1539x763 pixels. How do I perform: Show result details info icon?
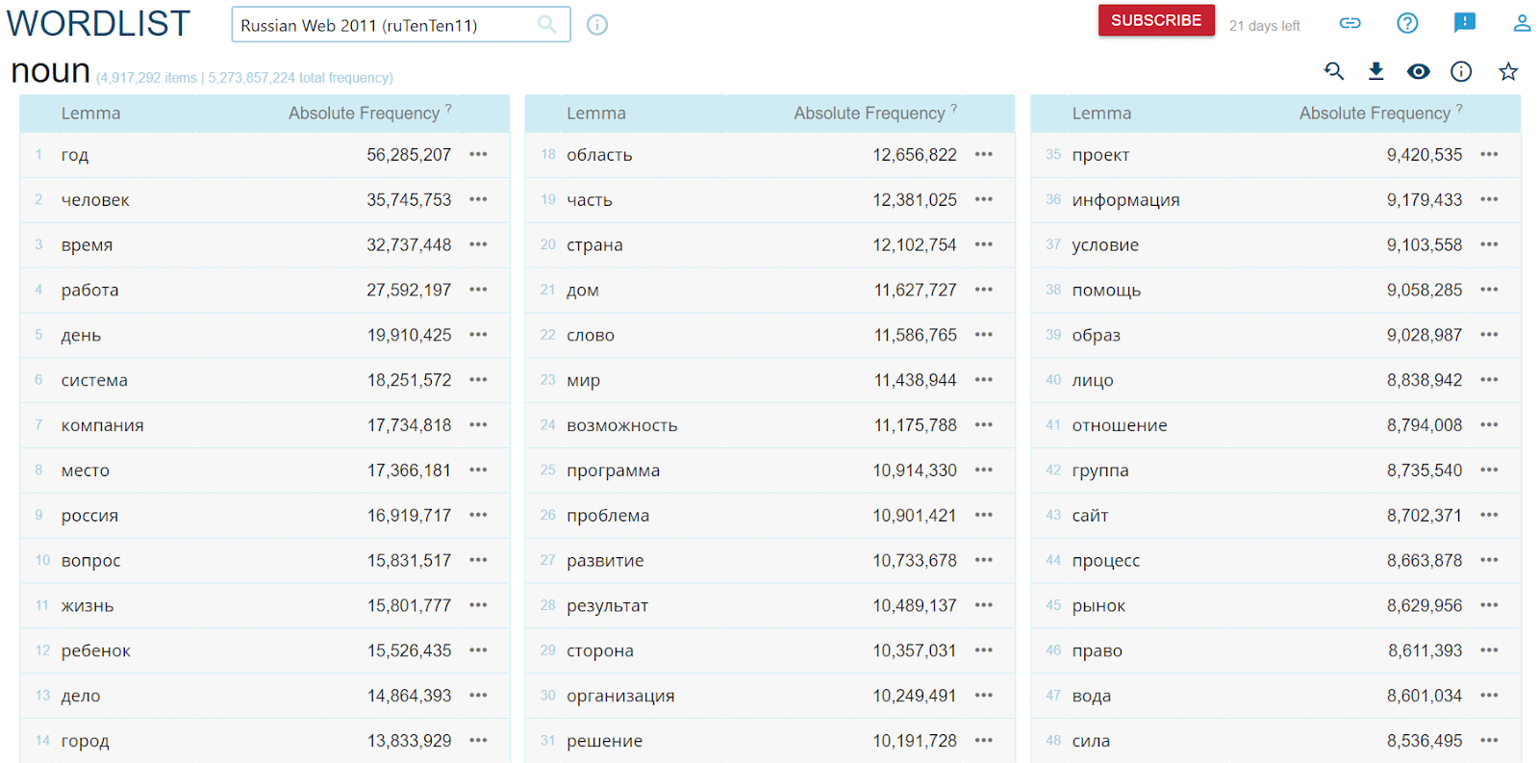pyautogui.click(x=1461, y=71)
